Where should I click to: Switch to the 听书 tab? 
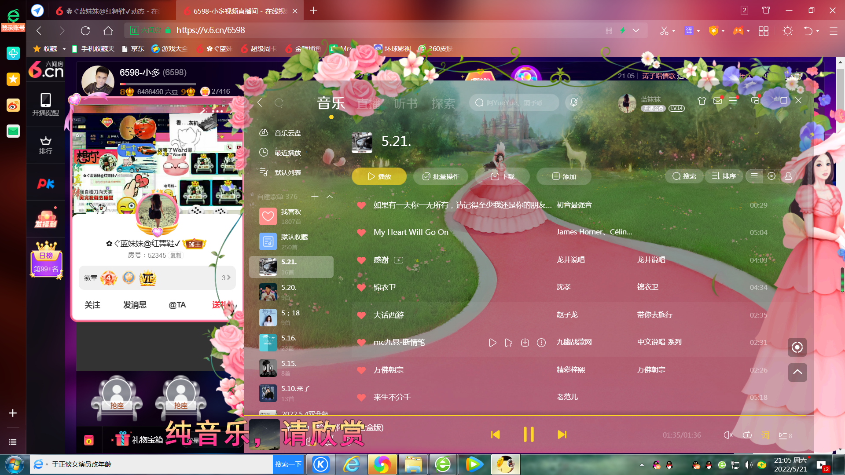point(406,103)
